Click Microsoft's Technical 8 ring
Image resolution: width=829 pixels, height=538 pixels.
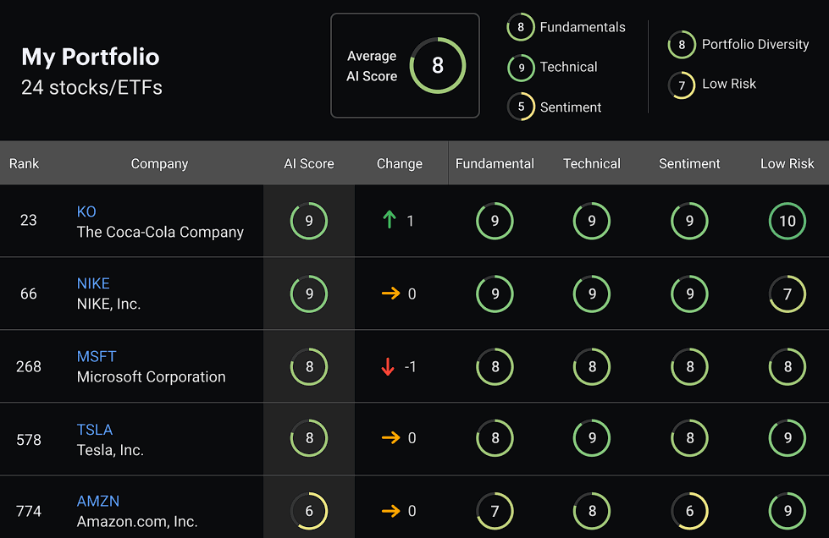pos(592,366)
